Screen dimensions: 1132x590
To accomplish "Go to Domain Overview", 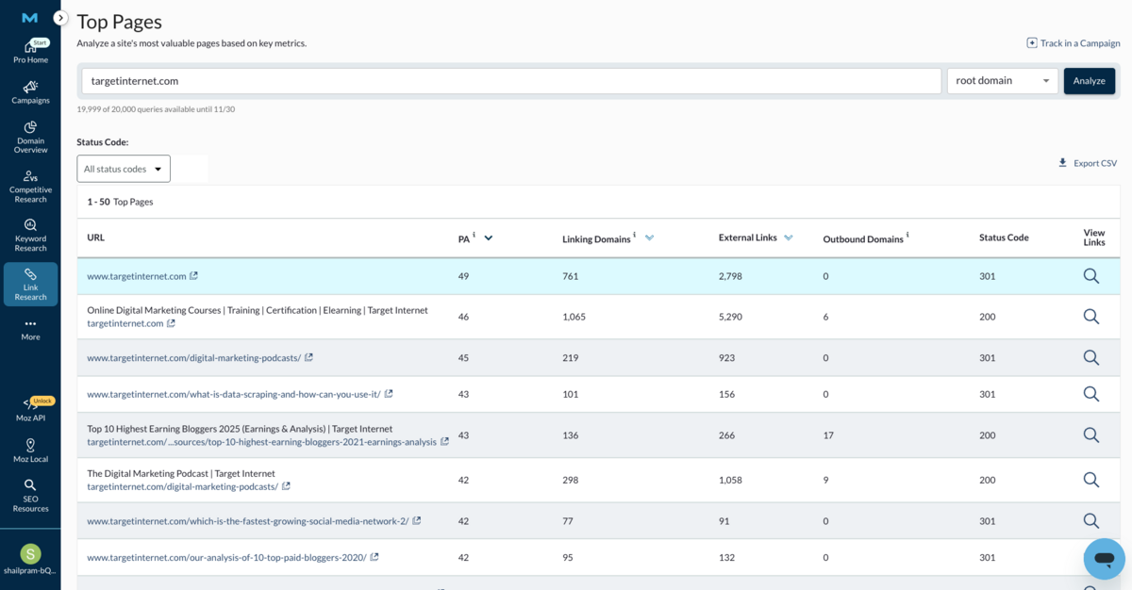I will pyautogui.click(x=30, y=138).
